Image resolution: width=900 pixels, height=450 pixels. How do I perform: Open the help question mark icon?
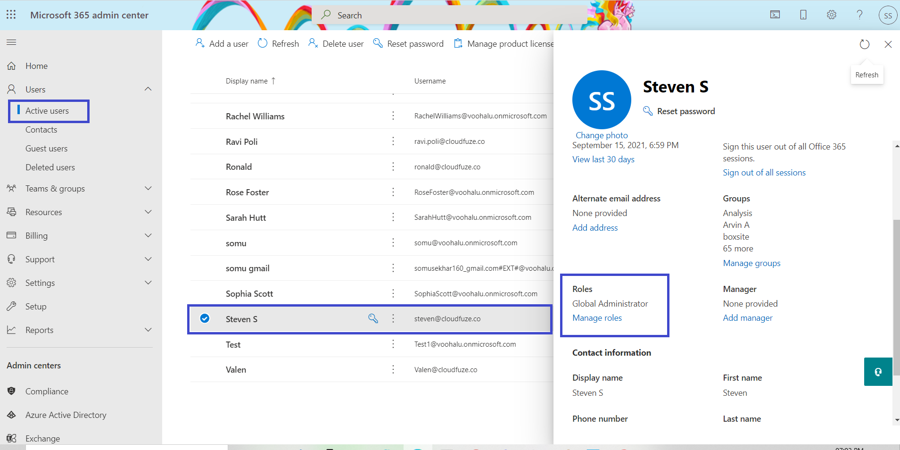point(860,15)
